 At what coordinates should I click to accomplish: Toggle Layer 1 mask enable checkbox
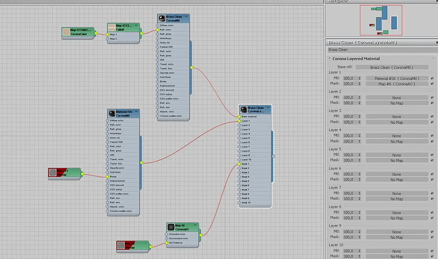tap(432, 84)
